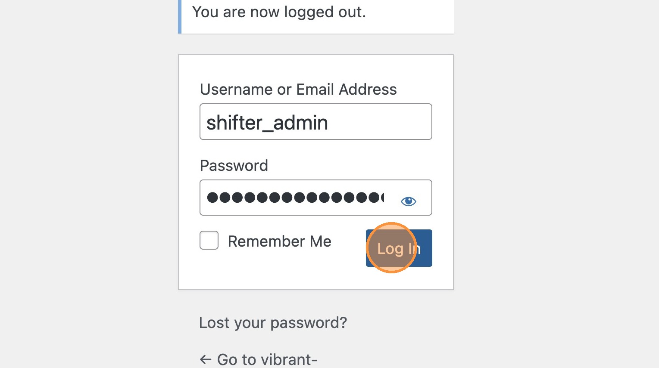Viewport: 659px width, 368px height.
Task: Click gray background right of the login form
Action: (556, 172)
